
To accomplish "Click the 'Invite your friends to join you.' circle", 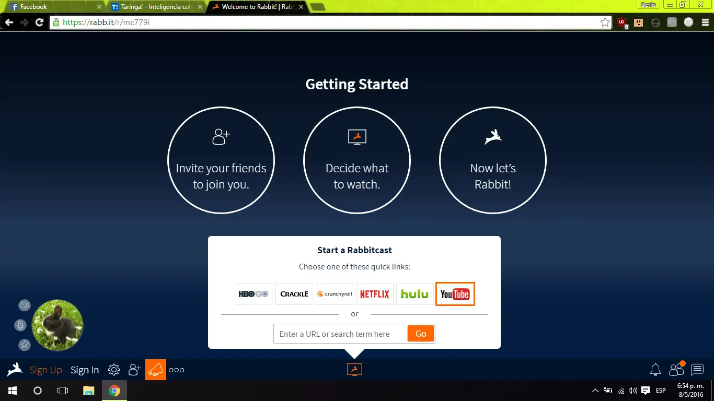I will pos(221,160).
